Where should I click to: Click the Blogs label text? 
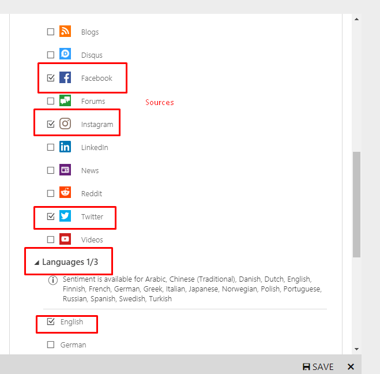click(90, 32)
